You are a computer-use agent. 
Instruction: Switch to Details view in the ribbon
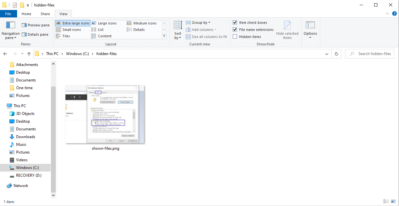point(139,29)
